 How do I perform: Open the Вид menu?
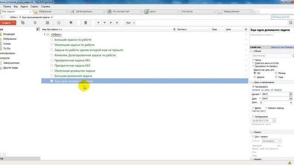coord(16,6)
